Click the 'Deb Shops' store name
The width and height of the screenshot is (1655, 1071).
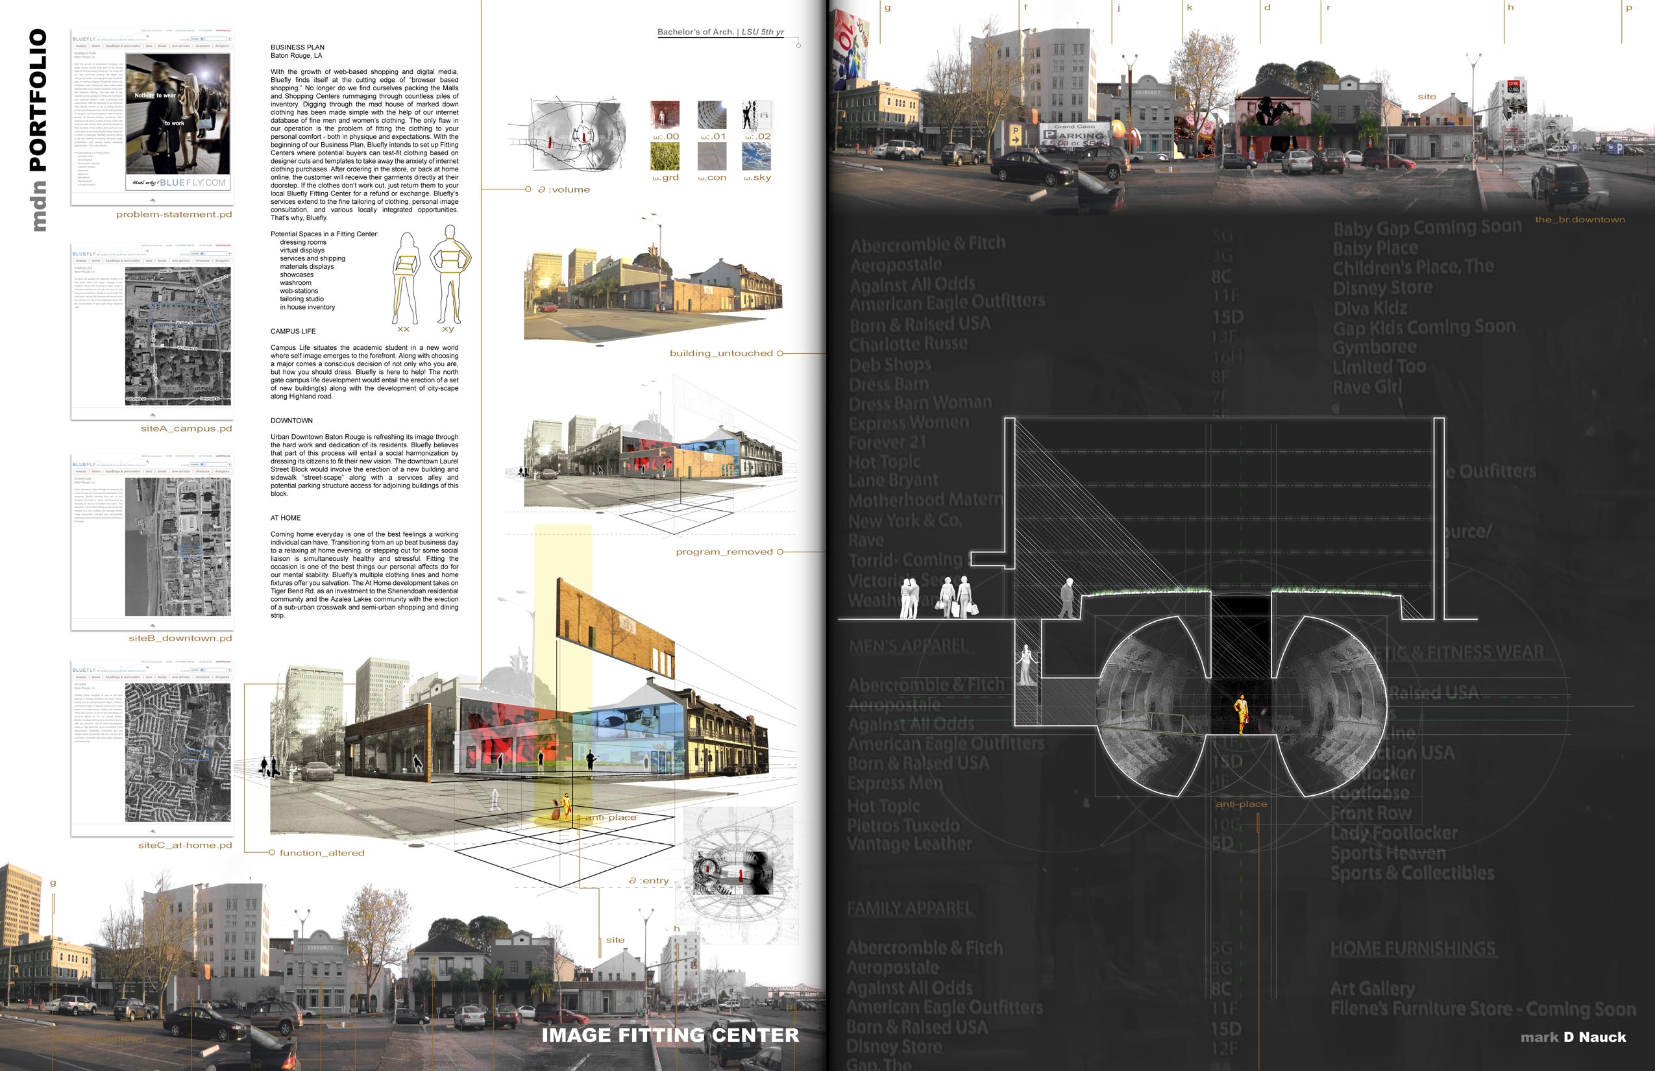click(x=890, y=364)
